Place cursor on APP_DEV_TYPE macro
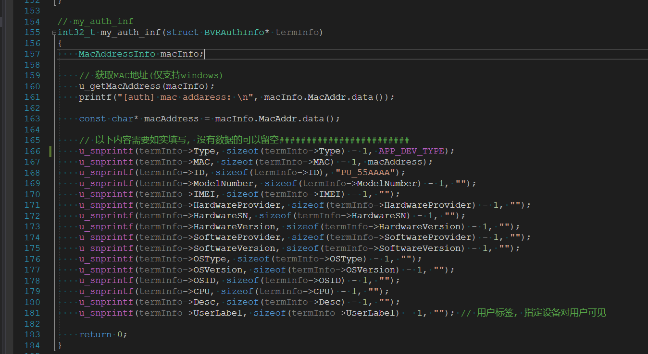 click(x=412, y=151)
